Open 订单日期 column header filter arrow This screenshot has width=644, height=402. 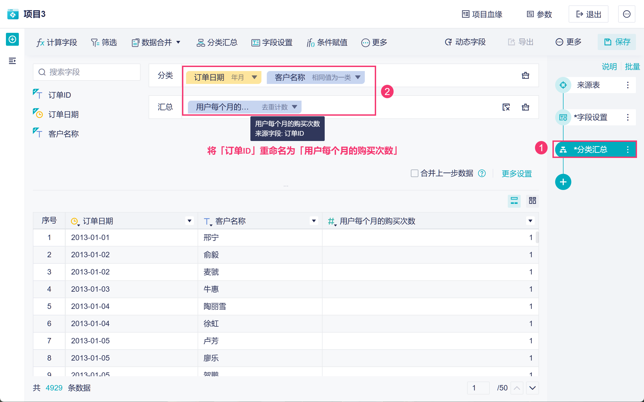tap(189, 221)
